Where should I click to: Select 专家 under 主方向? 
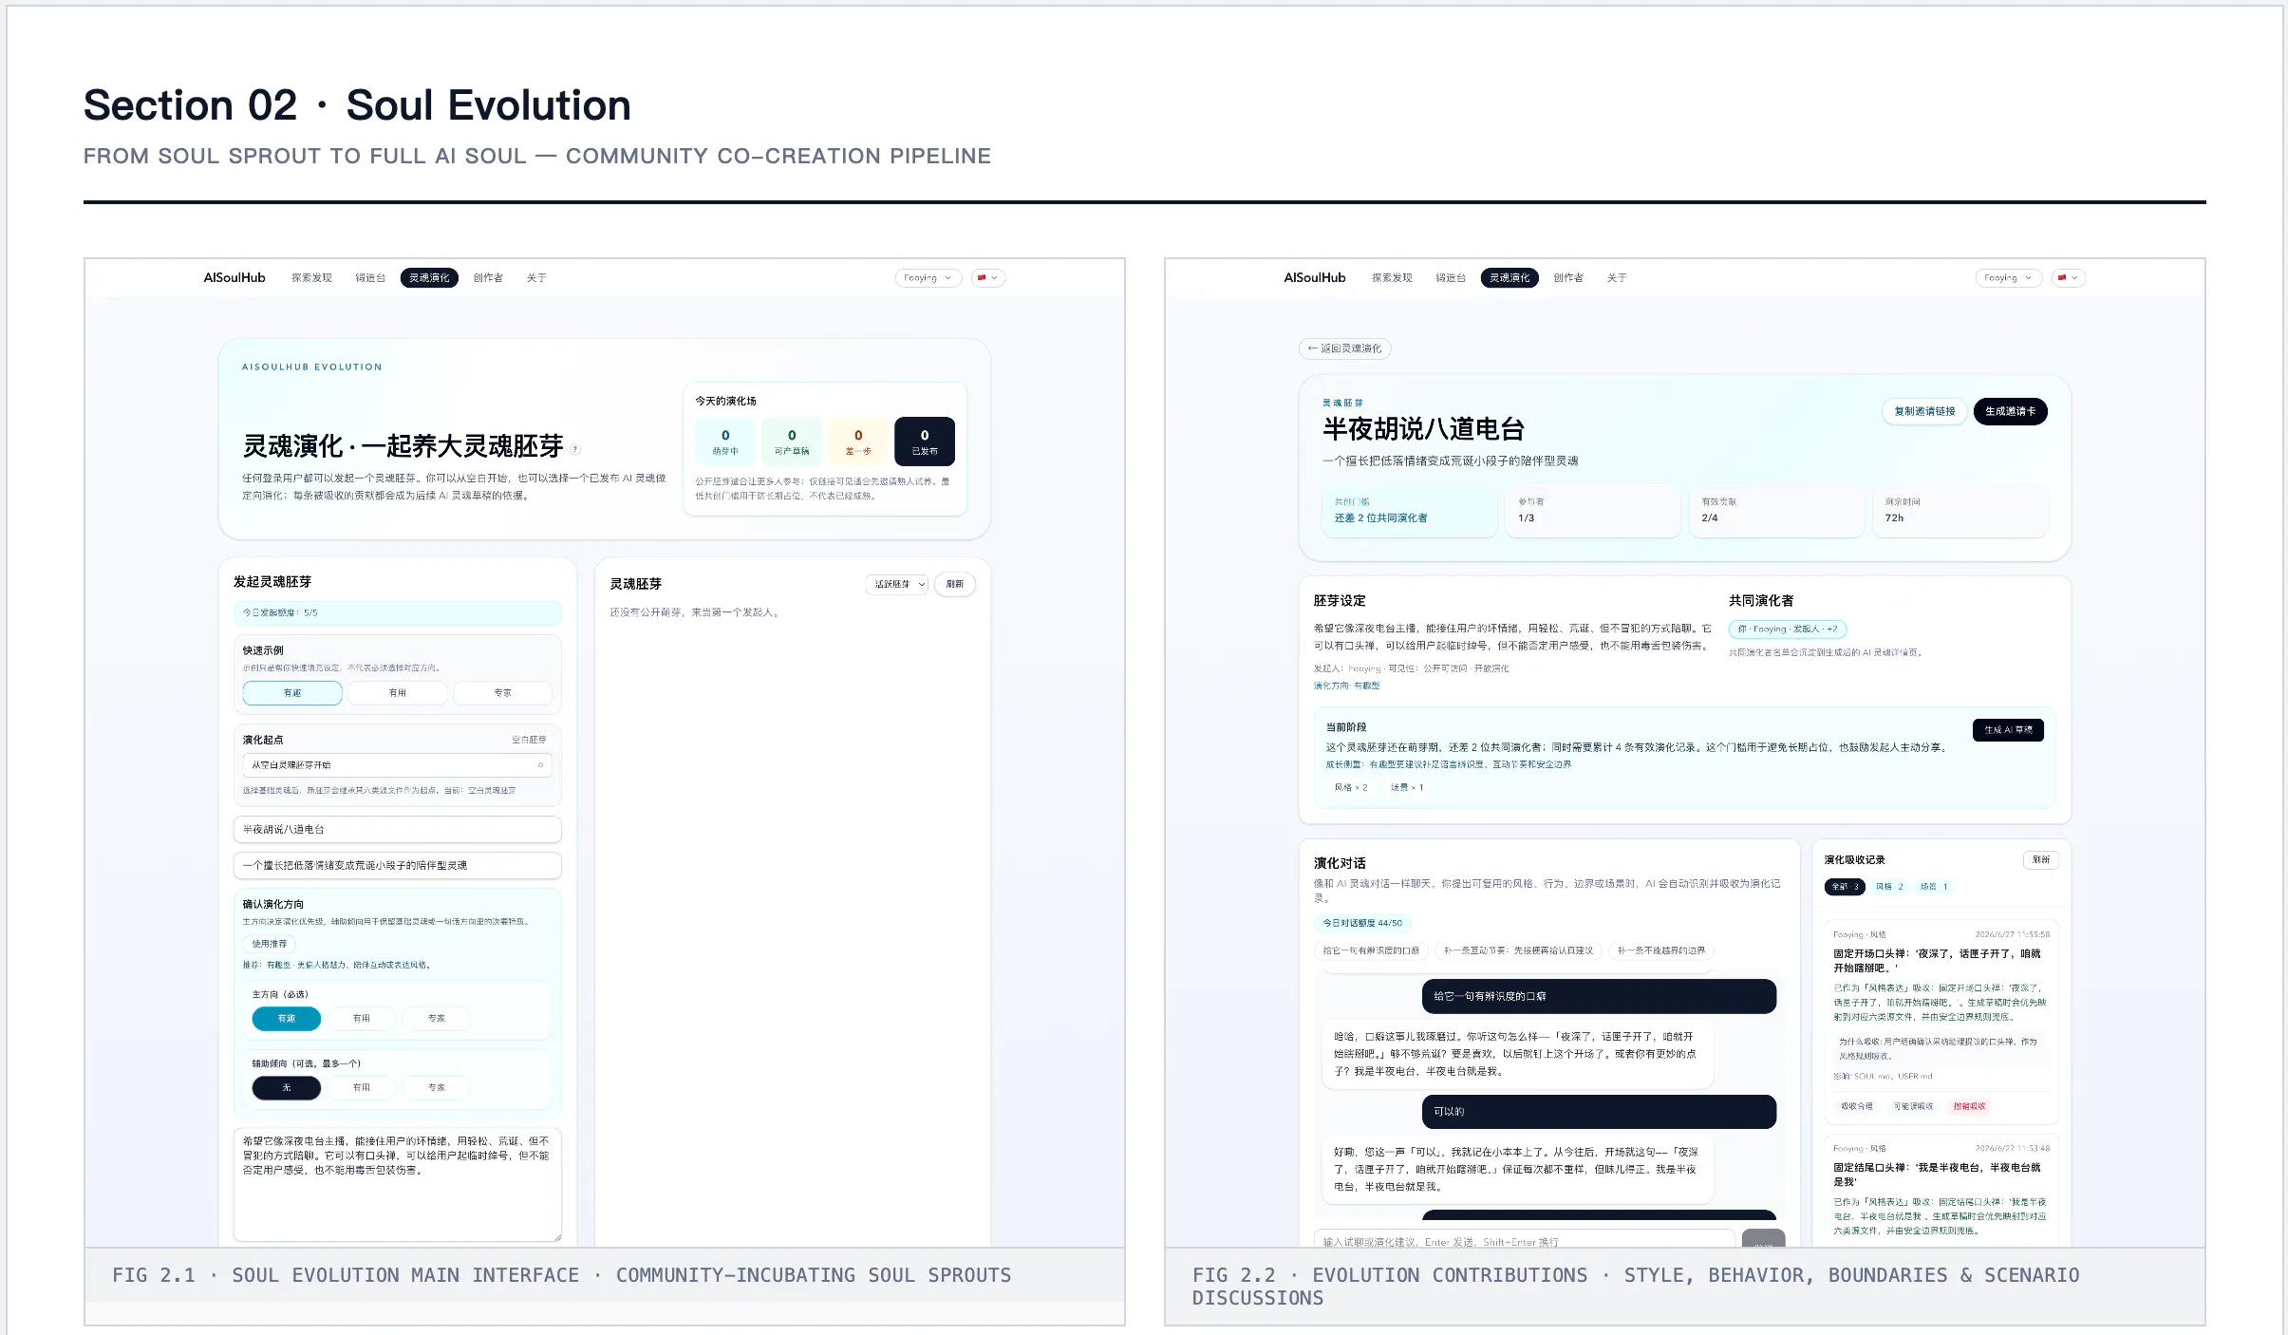(437, 1018)
